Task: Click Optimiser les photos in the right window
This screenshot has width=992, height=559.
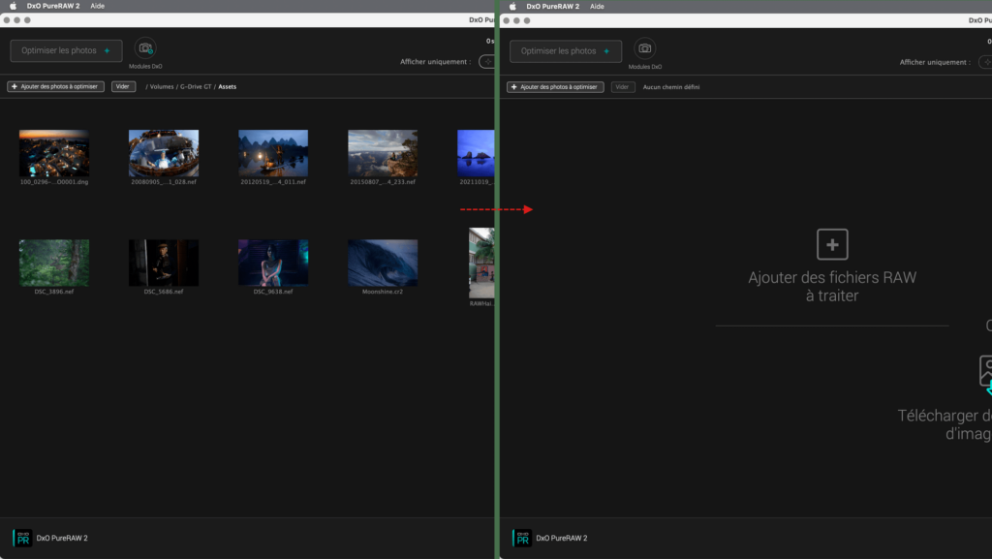Action: pos(566,51)
